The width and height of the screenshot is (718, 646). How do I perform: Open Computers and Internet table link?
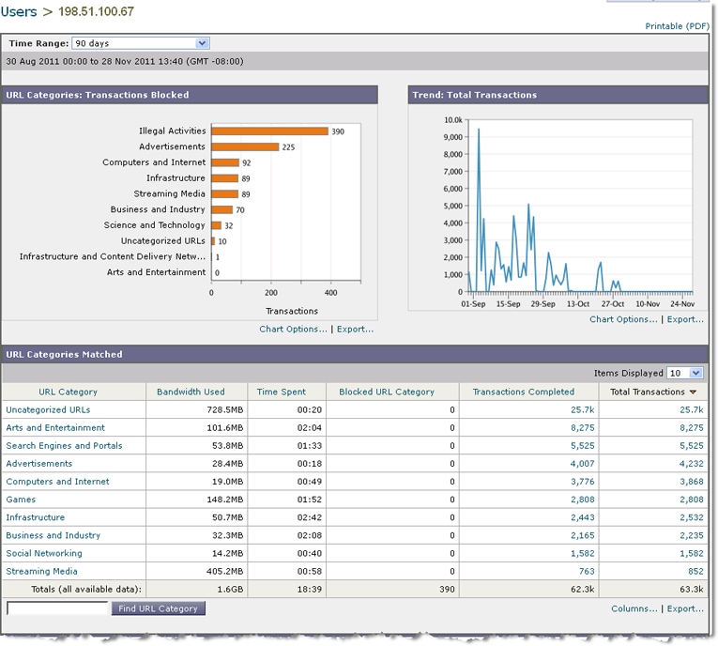(x=57, y=481)
